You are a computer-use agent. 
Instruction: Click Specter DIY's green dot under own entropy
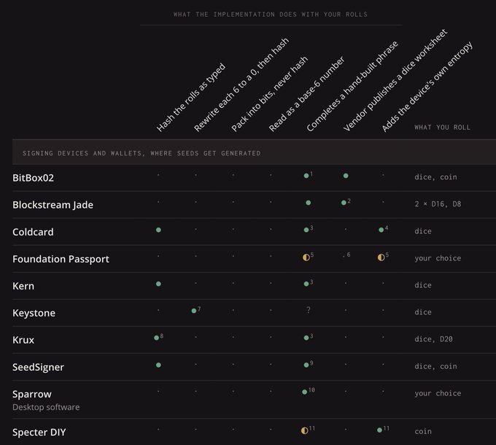point(379,430)
